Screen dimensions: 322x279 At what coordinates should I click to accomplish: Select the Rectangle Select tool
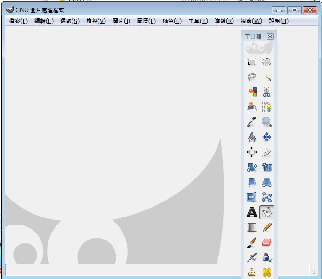pyautogui.click(x=252, y=62)
